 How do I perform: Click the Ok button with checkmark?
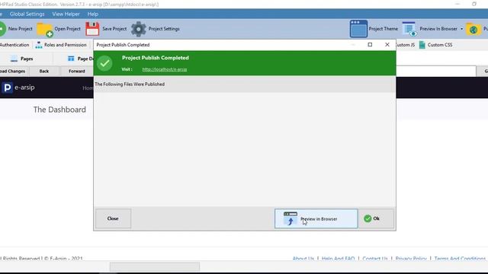click(x=376, y=218)
